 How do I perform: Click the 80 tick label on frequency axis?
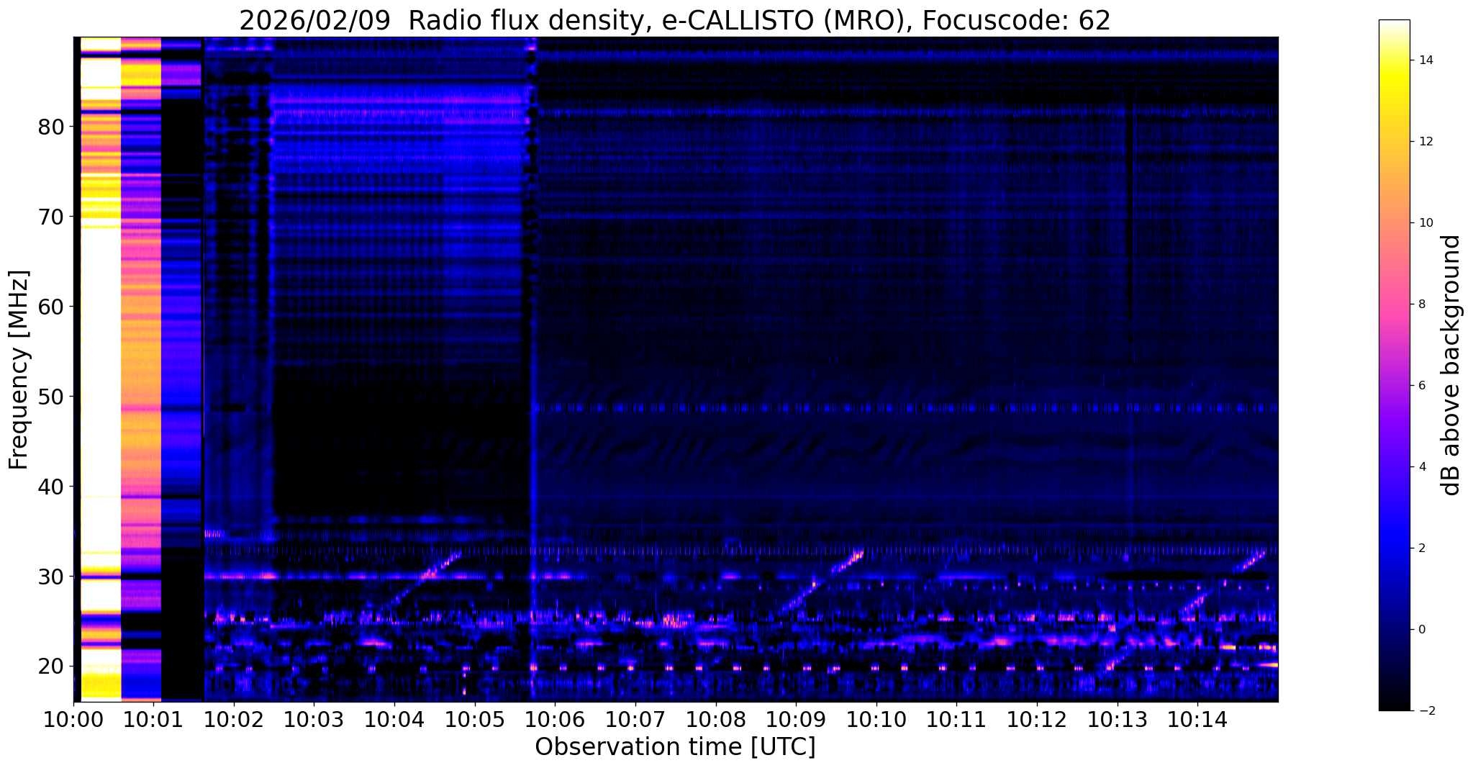coord(50,127)
